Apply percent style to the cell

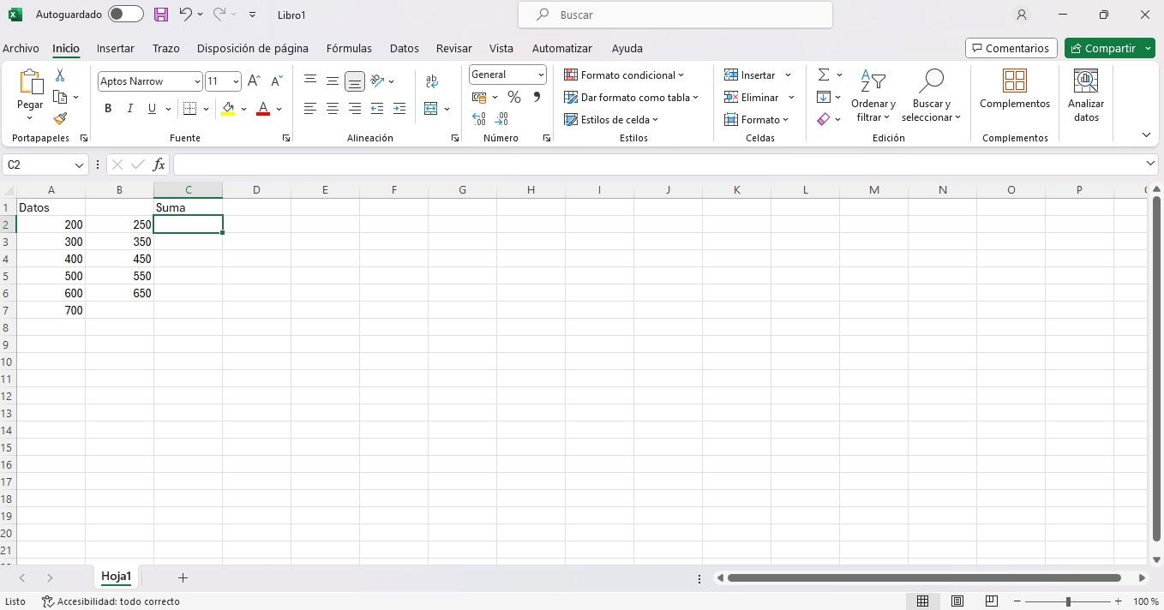[513, 98]
